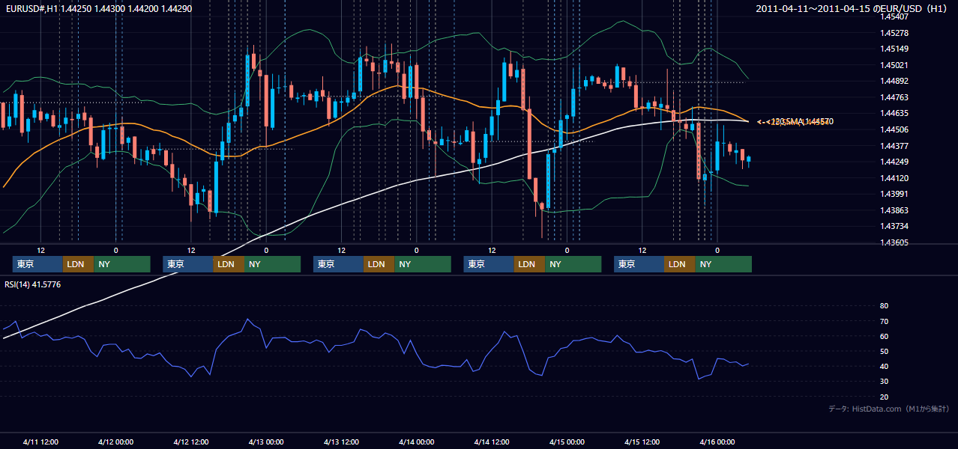This screenshot has width=958, height=449.
Task: Select the 4/13 12:00 time axis marker
Action: pos(341,442)
